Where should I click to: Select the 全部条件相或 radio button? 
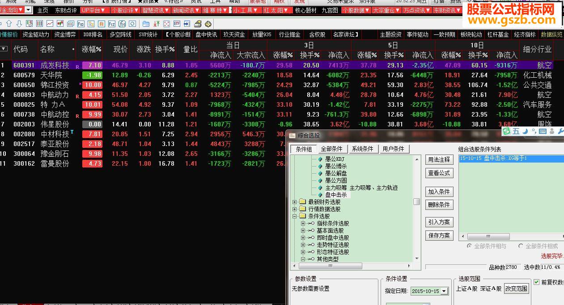pos(521,246)
